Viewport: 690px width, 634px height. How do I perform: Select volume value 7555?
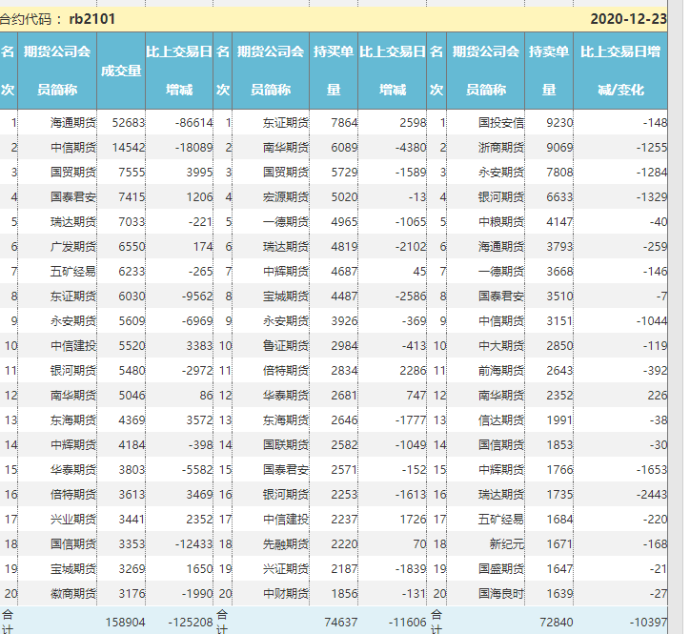pyautogui.click(x=132, y=172)
